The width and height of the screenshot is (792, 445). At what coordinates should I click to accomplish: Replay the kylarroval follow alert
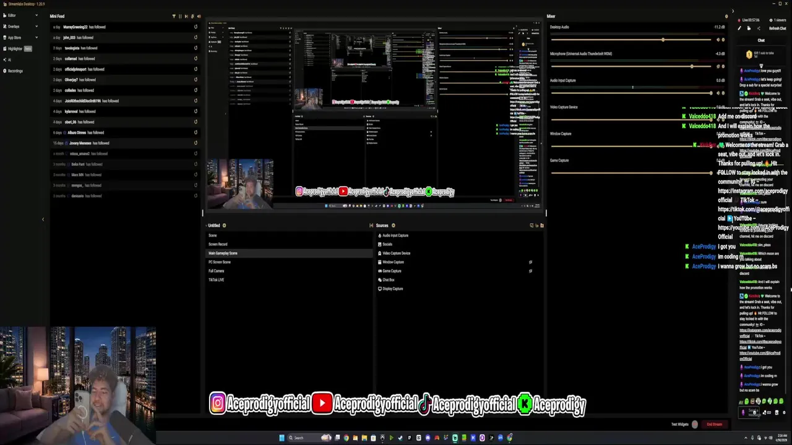196,111
